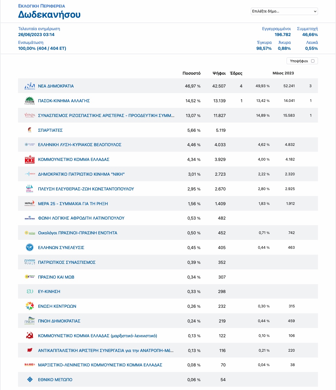Viewport: 336px width, 390px height.
Task: Open the ΕΥ-ΚΙΝΗΣΗ party link
Action: point(49,291)
